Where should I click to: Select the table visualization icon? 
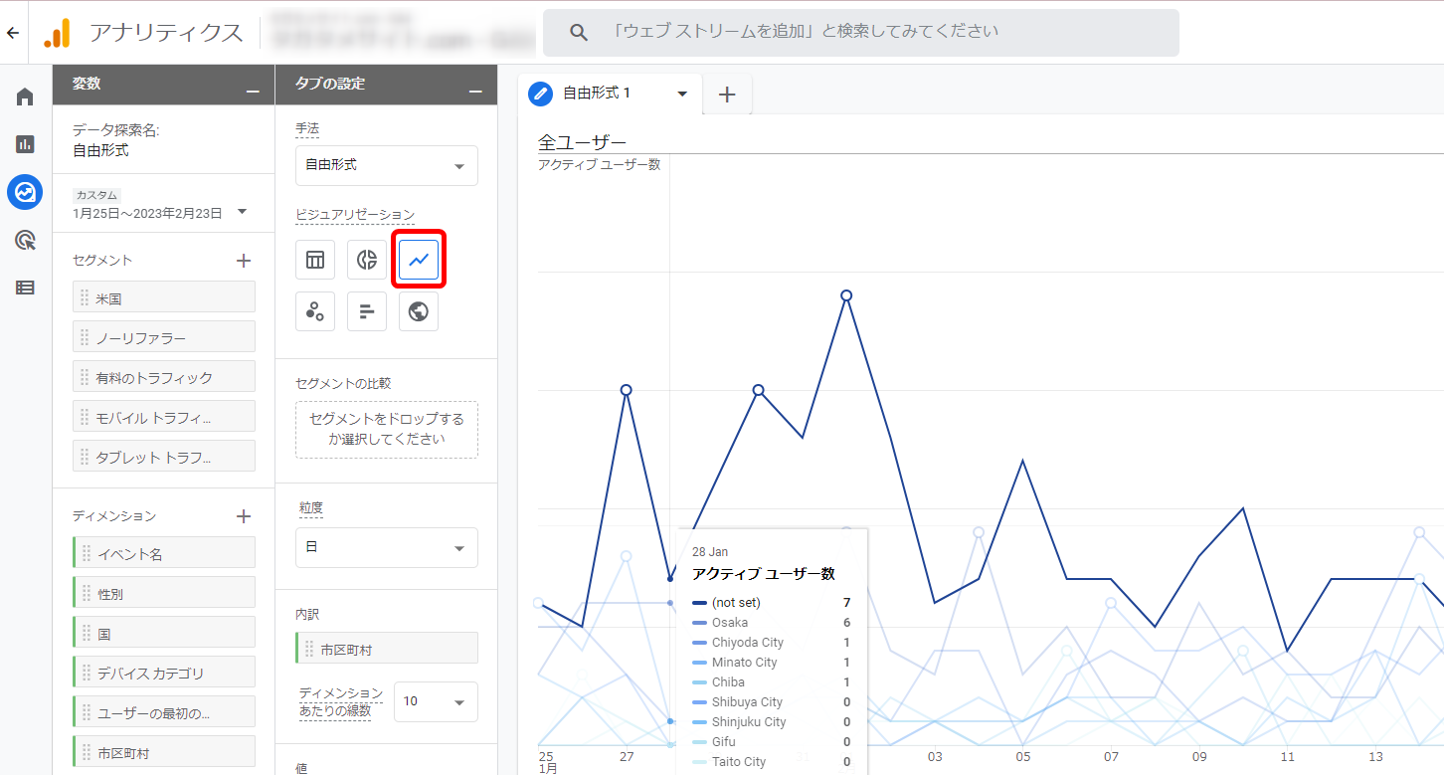click(315, 260)
